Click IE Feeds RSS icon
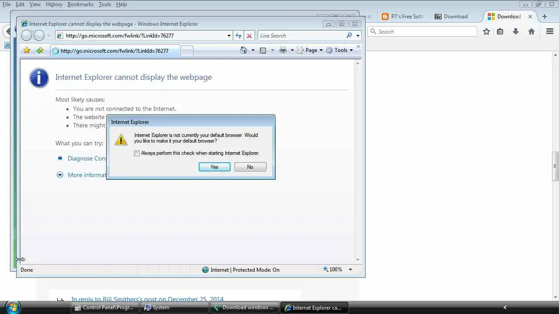The height and width of the screenshot is (314, 559). 263,50
